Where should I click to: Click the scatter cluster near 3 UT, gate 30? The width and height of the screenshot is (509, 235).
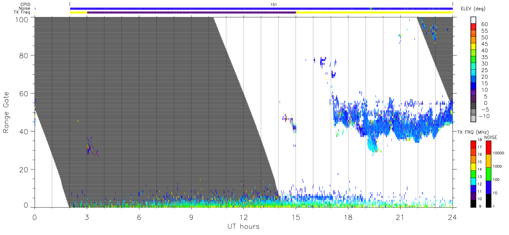(90, 147)
